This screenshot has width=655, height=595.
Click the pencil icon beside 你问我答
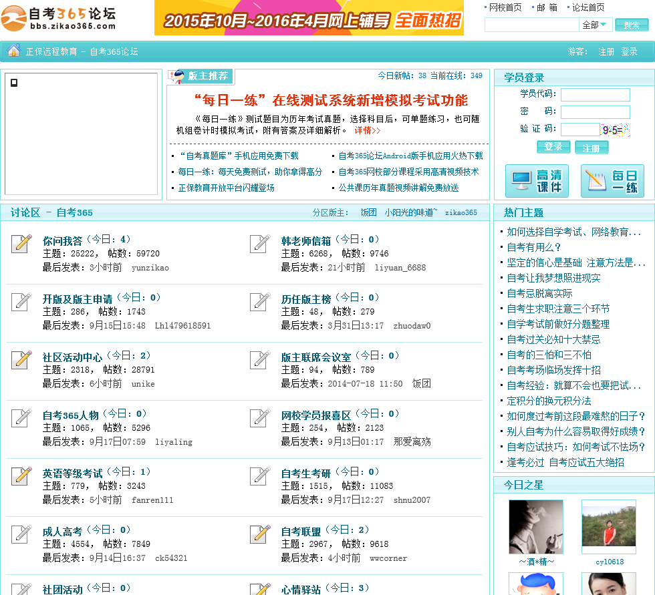coord(21,244)
